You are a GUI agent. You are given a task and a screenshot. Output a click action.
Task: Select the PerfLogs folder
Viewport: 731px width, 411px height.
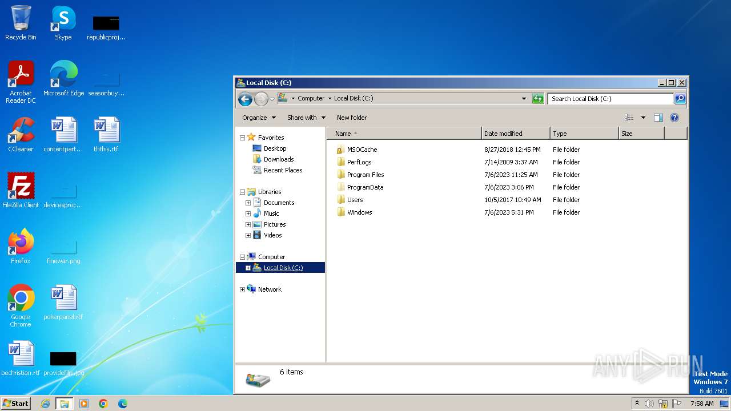coord(359,162)
